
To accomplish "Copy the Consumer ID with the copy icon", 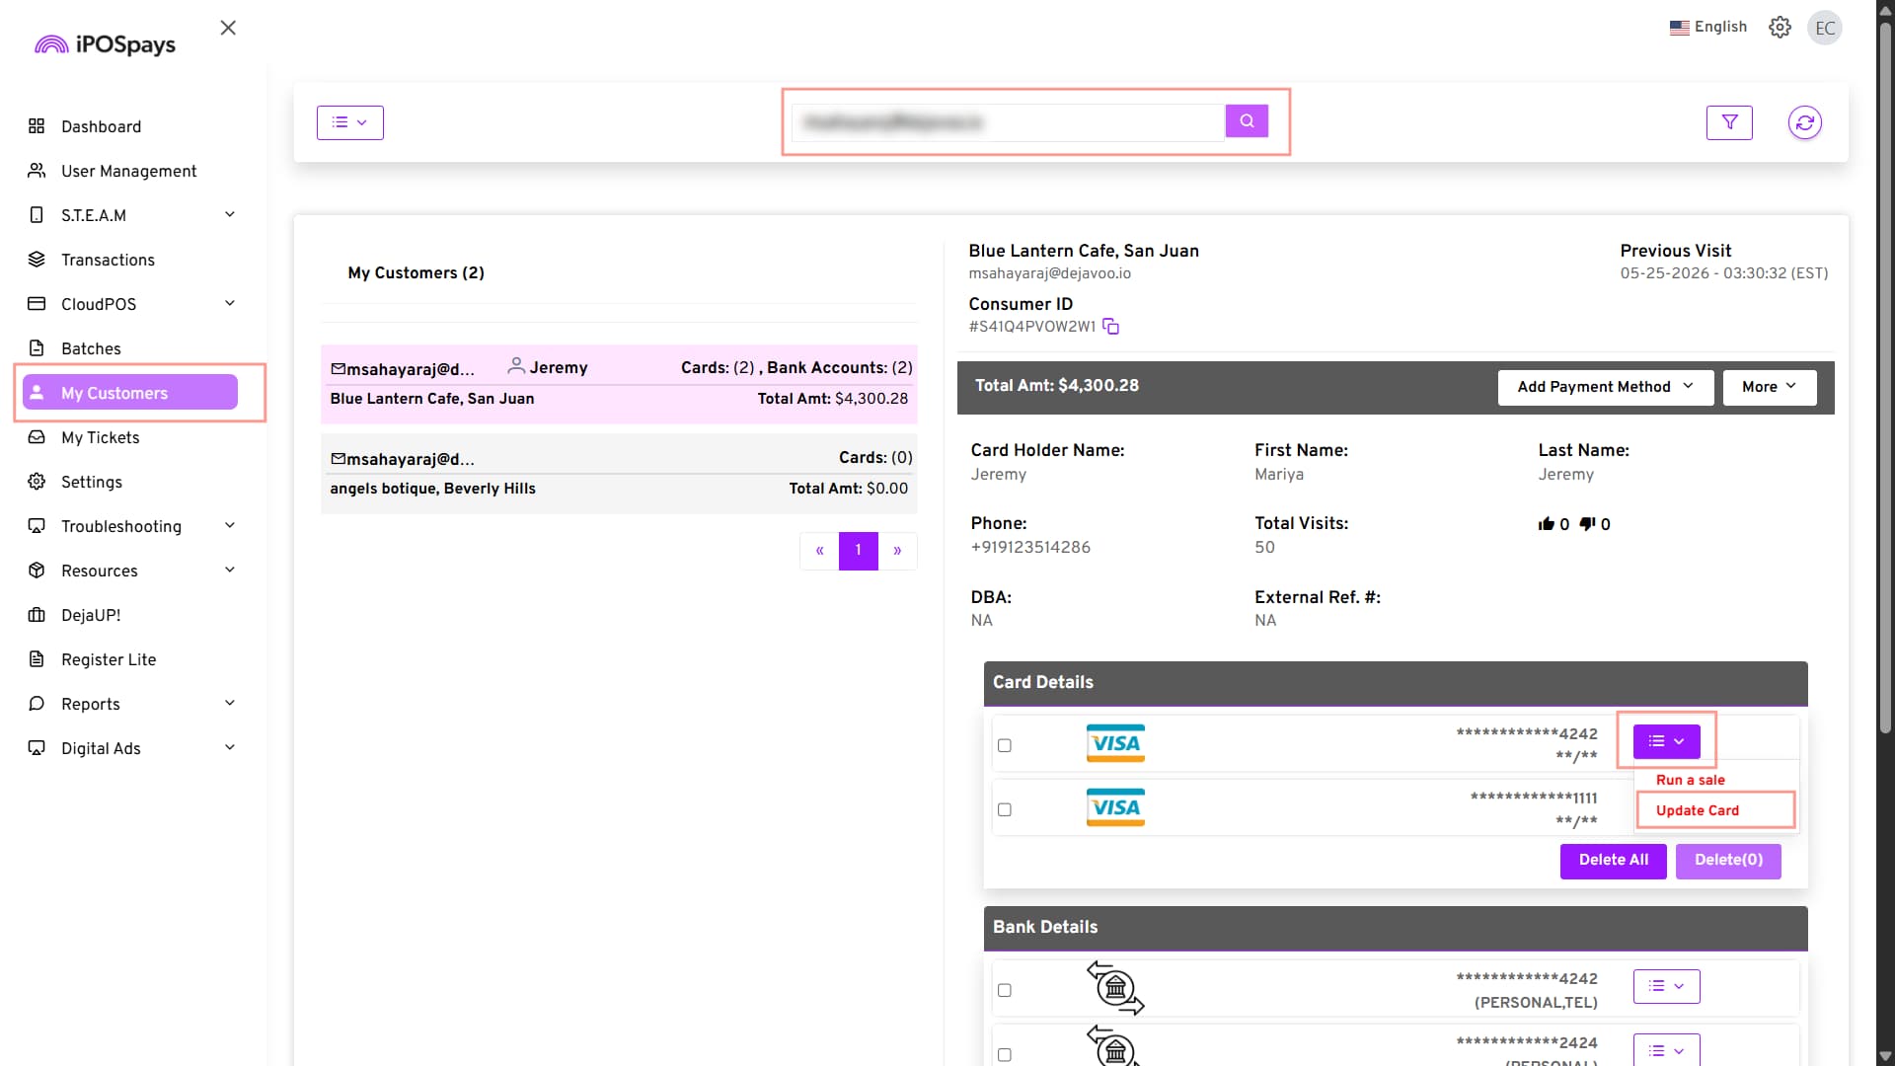I will (1110, 327).
